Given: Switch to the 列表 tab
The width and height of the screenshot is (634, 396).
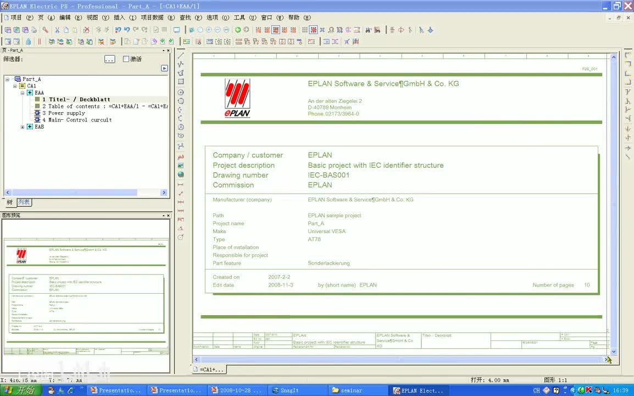Looking at the screenshot, I should (24, 202).
